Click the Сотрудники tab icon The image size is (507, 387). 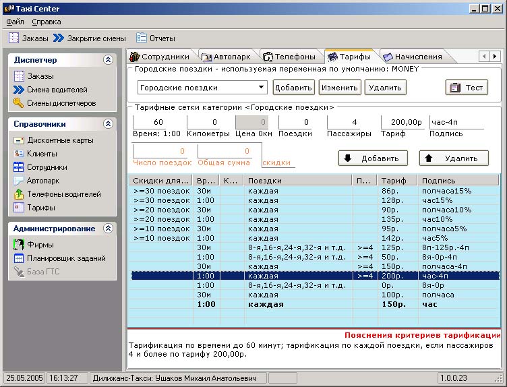pos(134,57)
